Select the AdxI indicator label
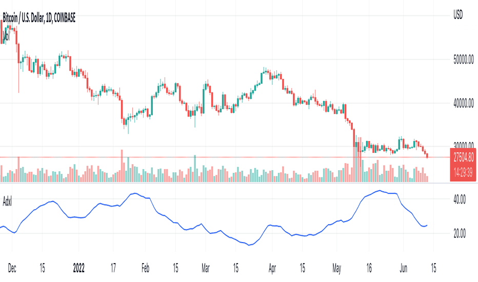This screenshot has height=282, width=478. pos(7,202)
